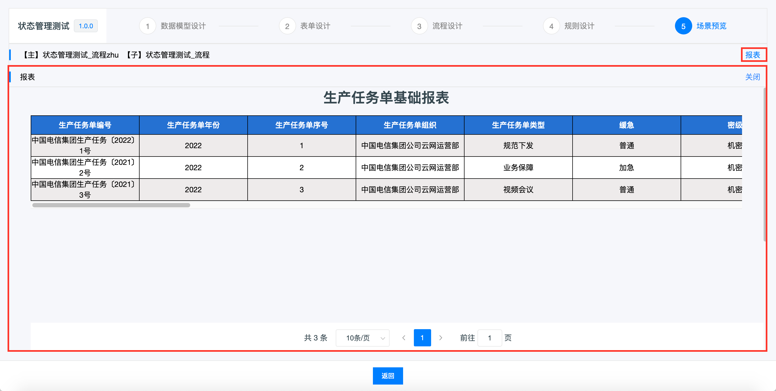This screenshot has width=776, height=391.
Task: Click the vertical scrollbar of report panel
Action: (765, 164)
